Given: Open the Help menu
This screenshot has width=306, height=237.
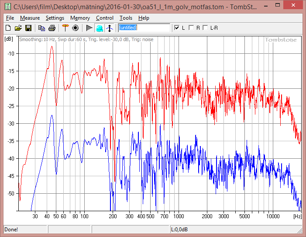Looking at the screenshot, I should (x=144, y=18).
